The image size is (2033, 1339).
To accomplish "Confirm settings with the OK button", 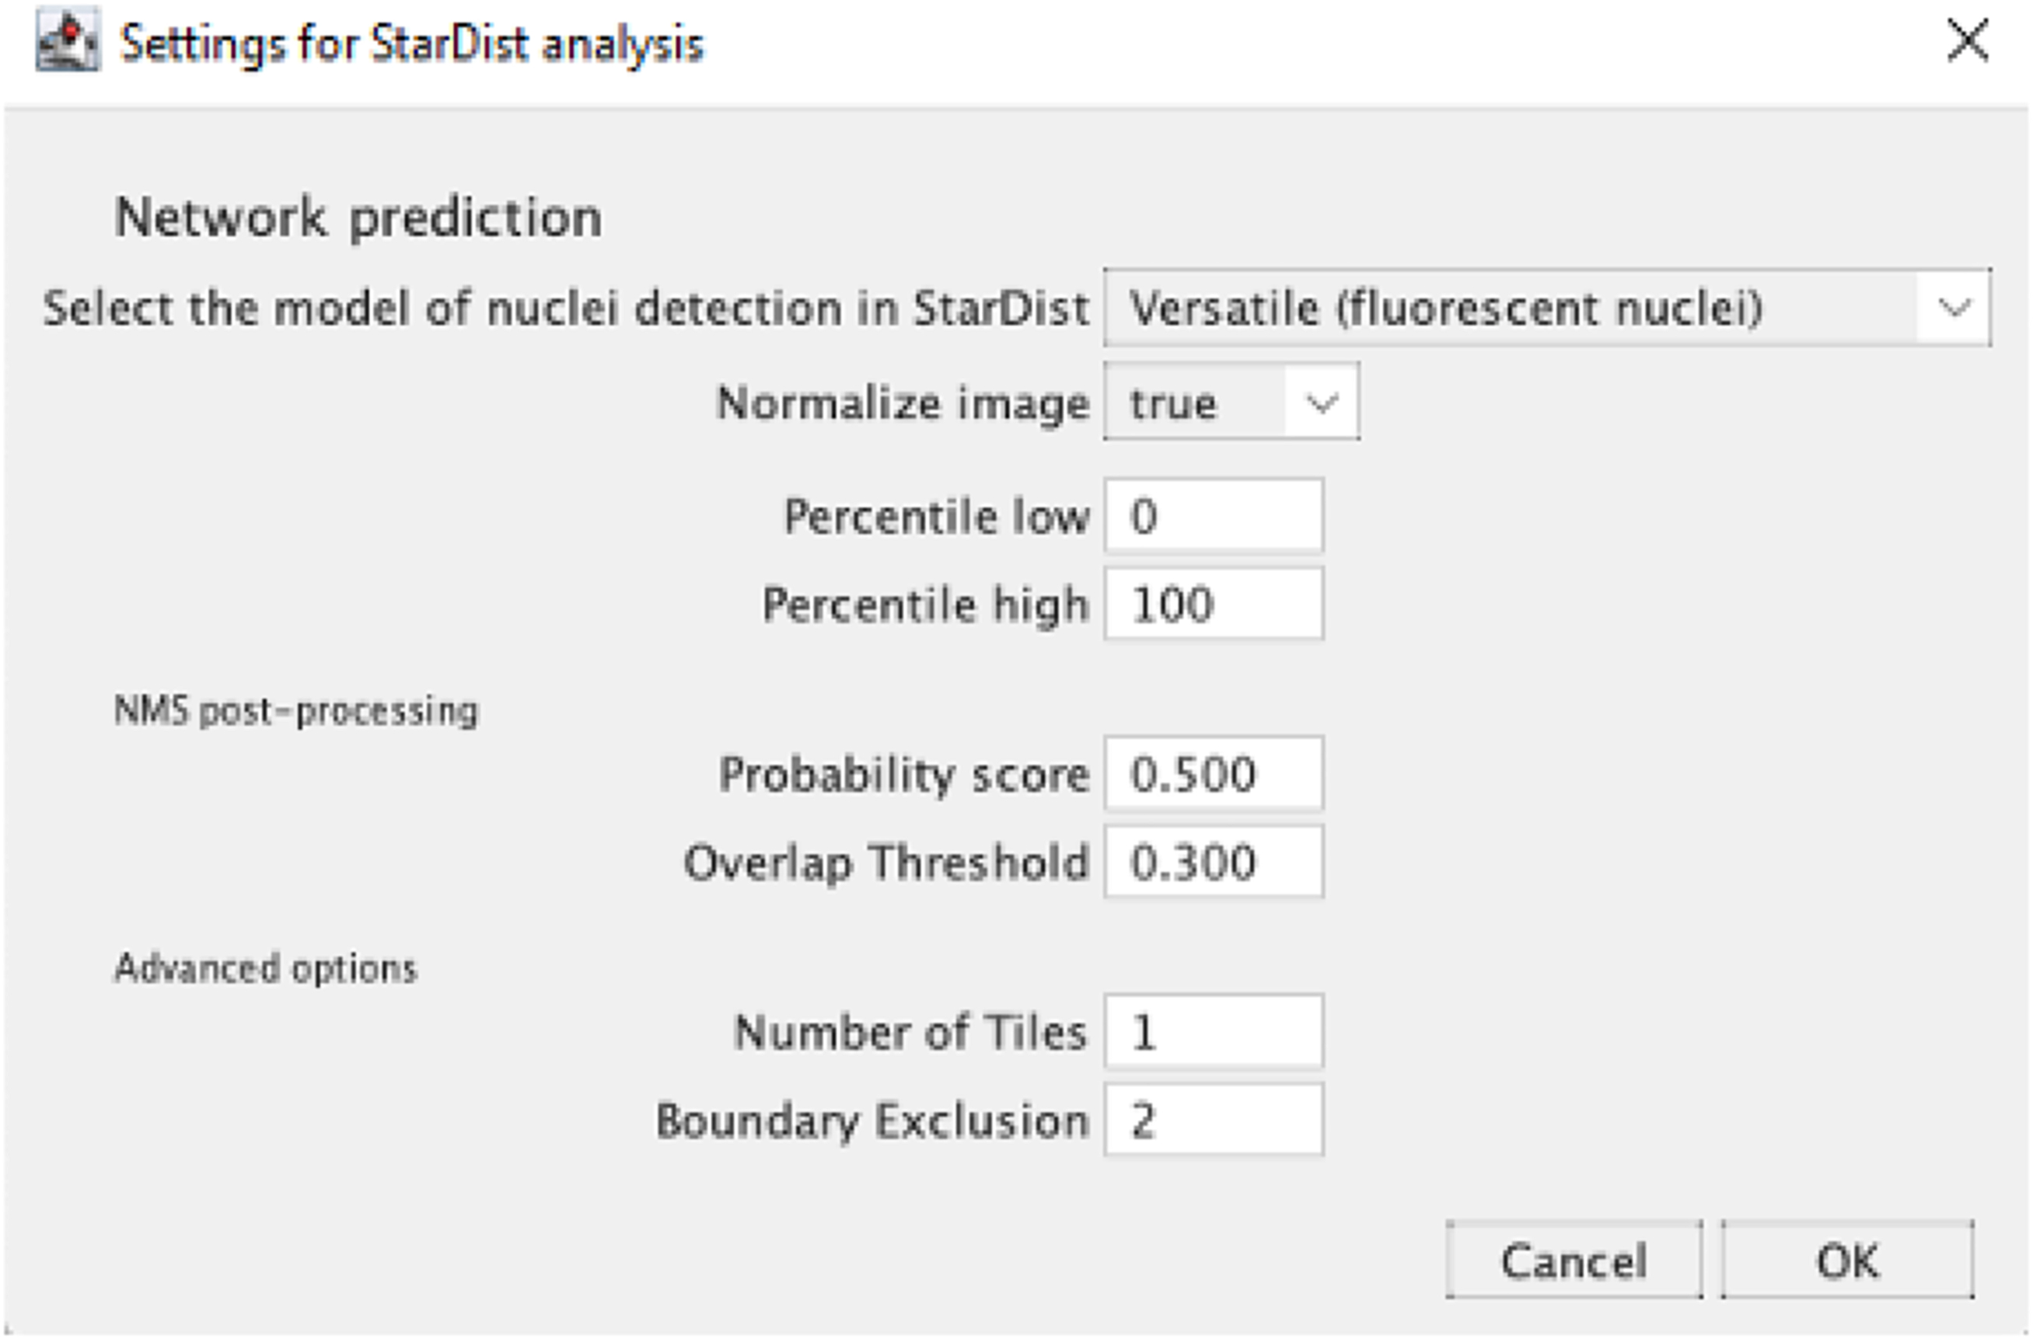I will pos(1846,1261).
